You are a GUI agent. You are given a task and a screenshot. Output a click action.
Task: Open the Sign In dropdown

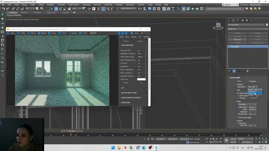[230, 5]
